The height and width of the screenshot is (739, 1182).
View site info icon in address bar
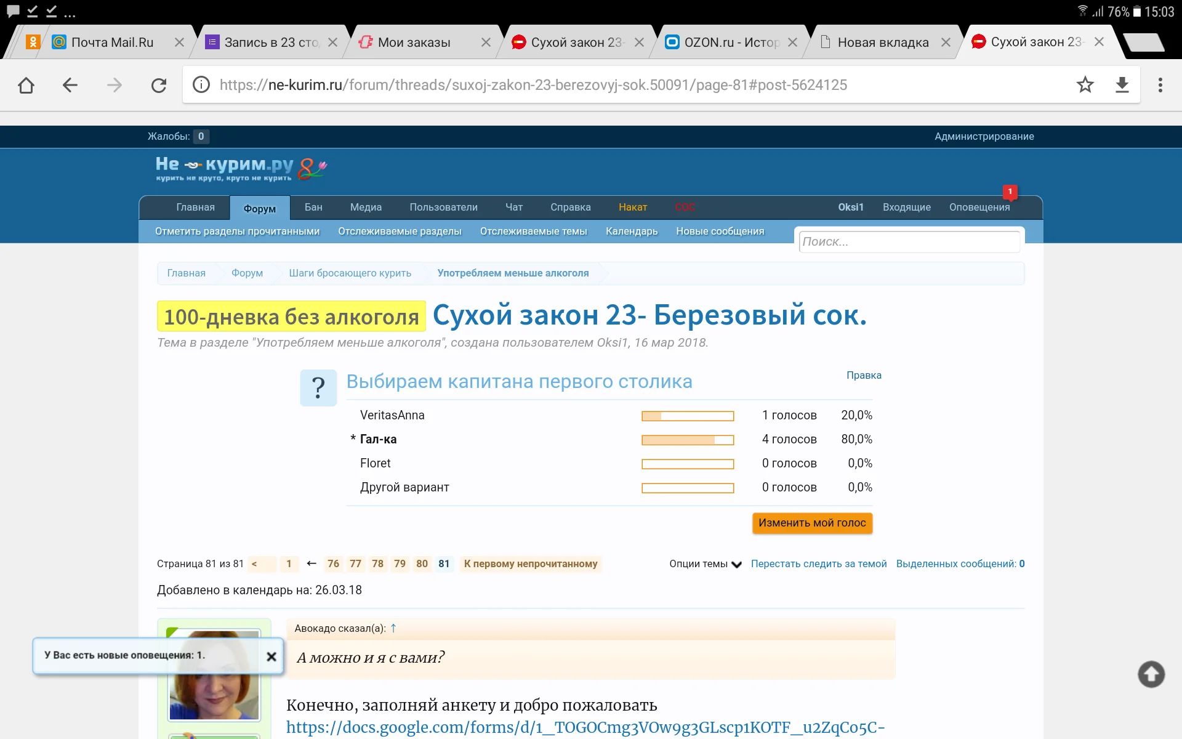pos(201,85)
